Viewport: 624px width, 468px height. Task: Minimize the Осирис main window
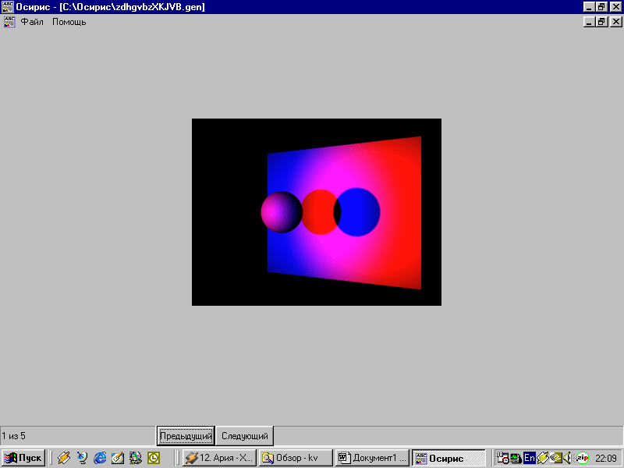coord(590,7)
